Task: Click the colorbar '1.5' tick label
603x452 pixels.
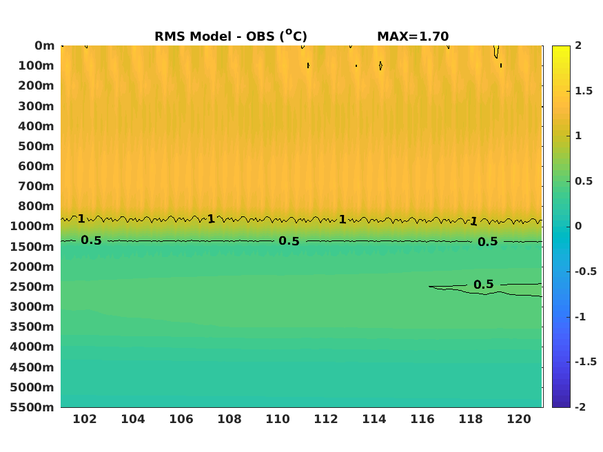Action: coord(584,91)
